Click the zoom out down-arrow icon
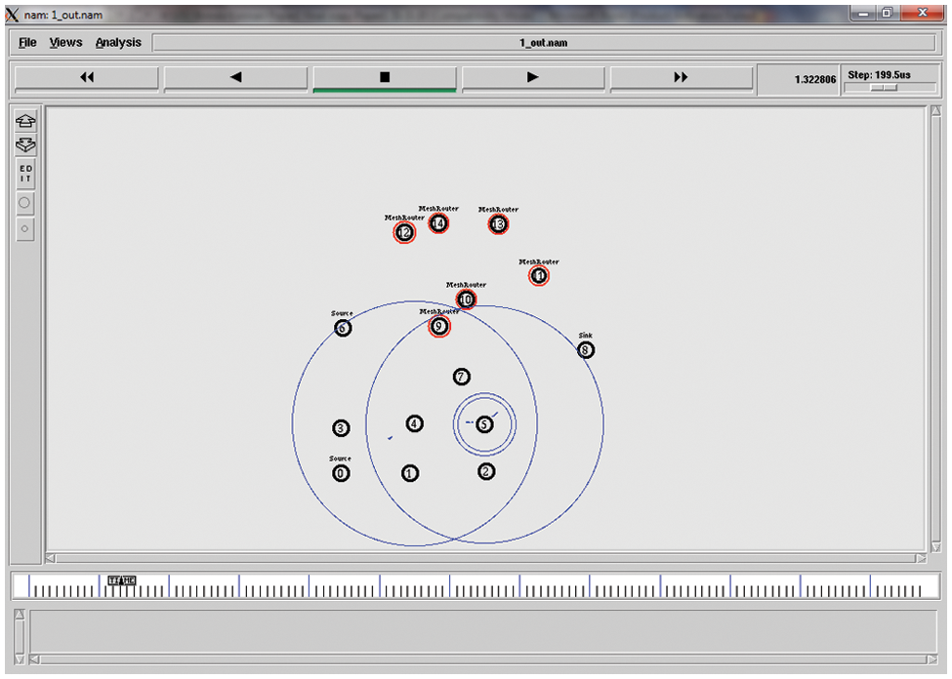 pyautogui.click(x=25, y=144)
